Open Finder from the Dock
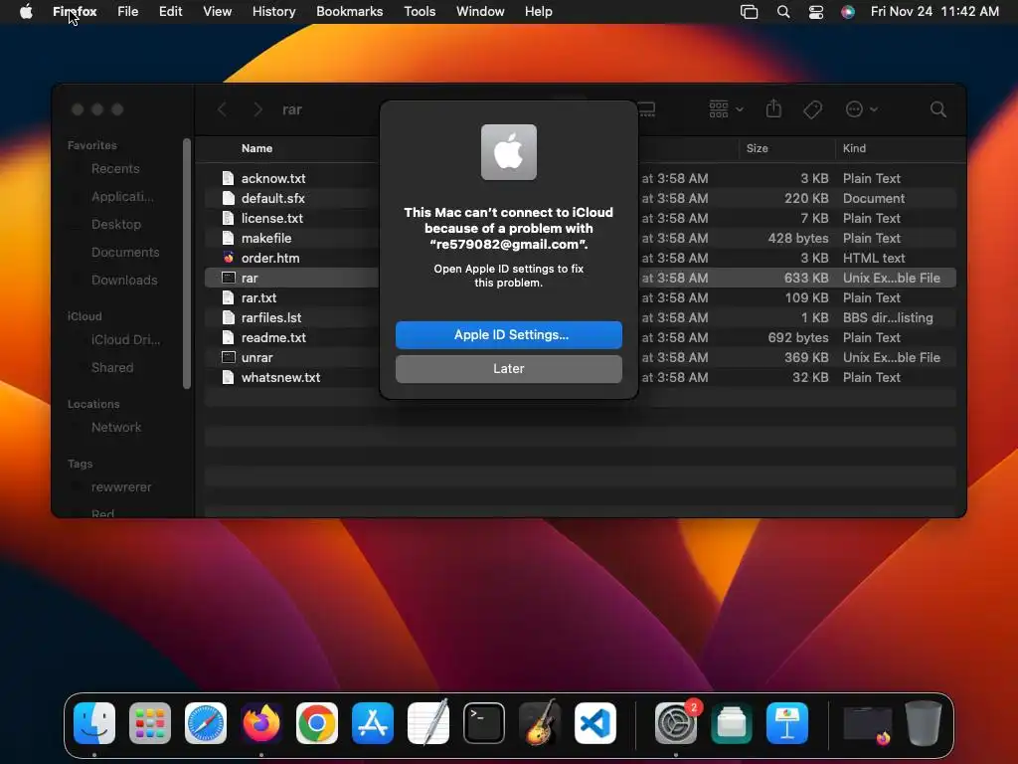This screenshot has height=764, width=1018. pyautogui.click(x=94, y=723)
